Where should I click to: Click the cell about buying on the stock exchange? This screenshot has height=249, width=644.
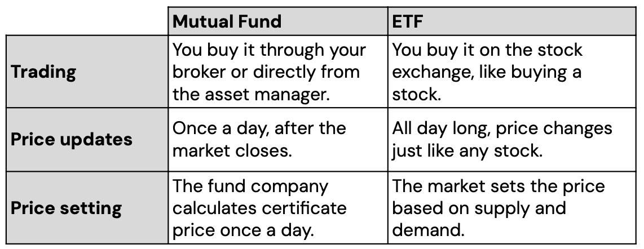(487, 72)
